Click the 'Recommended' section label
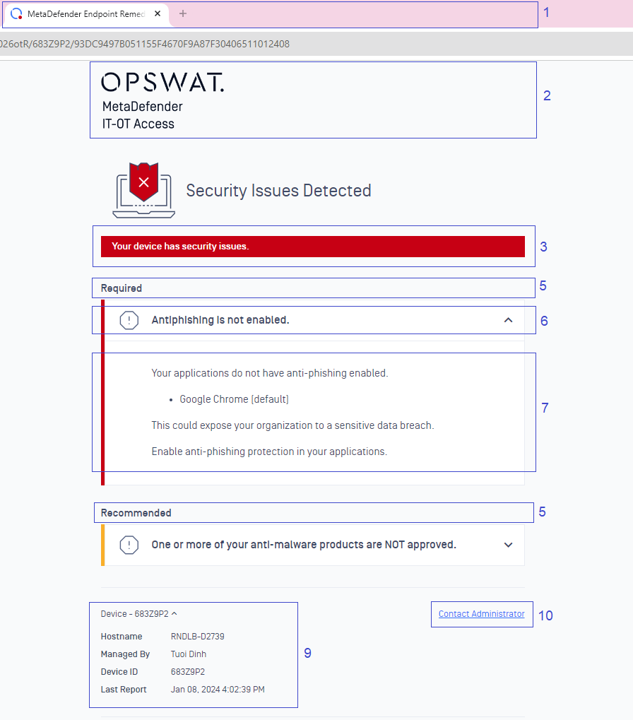 (x=136, y=513)
